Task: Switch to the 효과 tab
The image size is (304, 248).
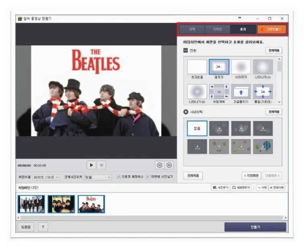Action: pos(243,29)
